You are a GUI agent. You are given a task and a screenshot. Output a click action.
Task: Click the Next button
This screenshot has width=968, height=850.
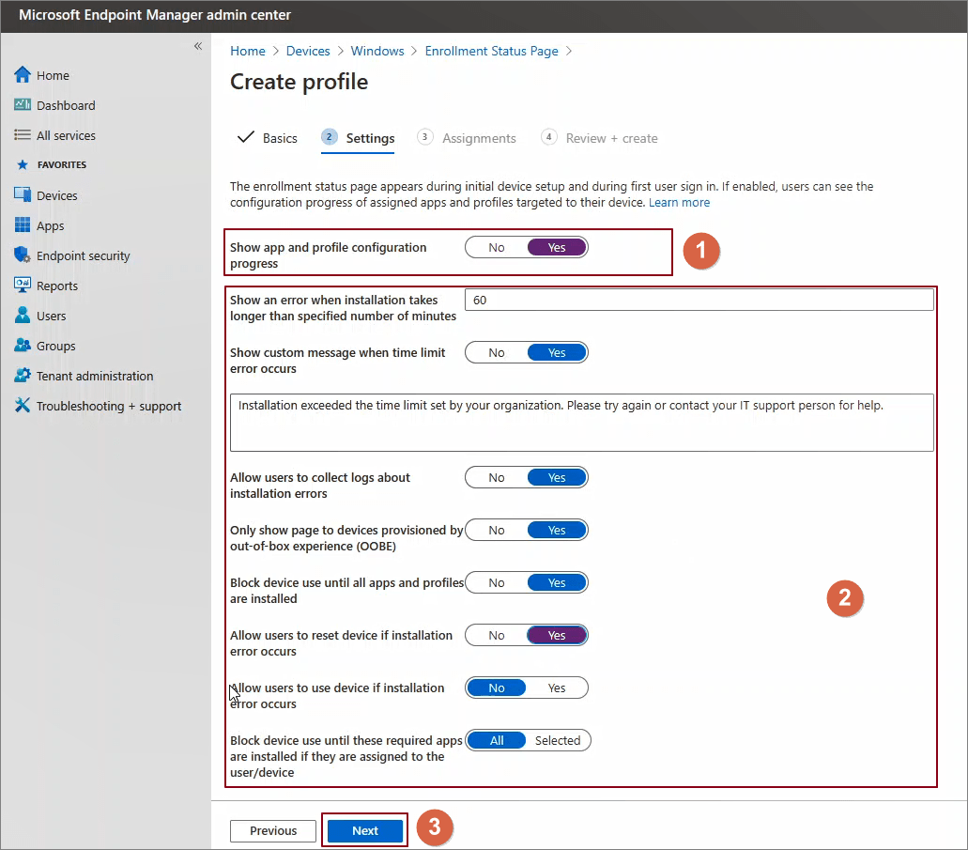(x=365, y=830)
